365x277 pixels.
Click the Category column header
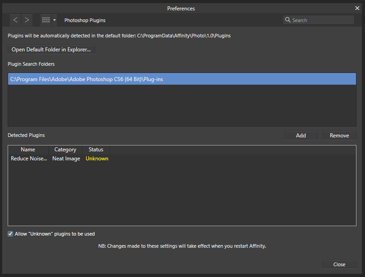tap(65, 149)
